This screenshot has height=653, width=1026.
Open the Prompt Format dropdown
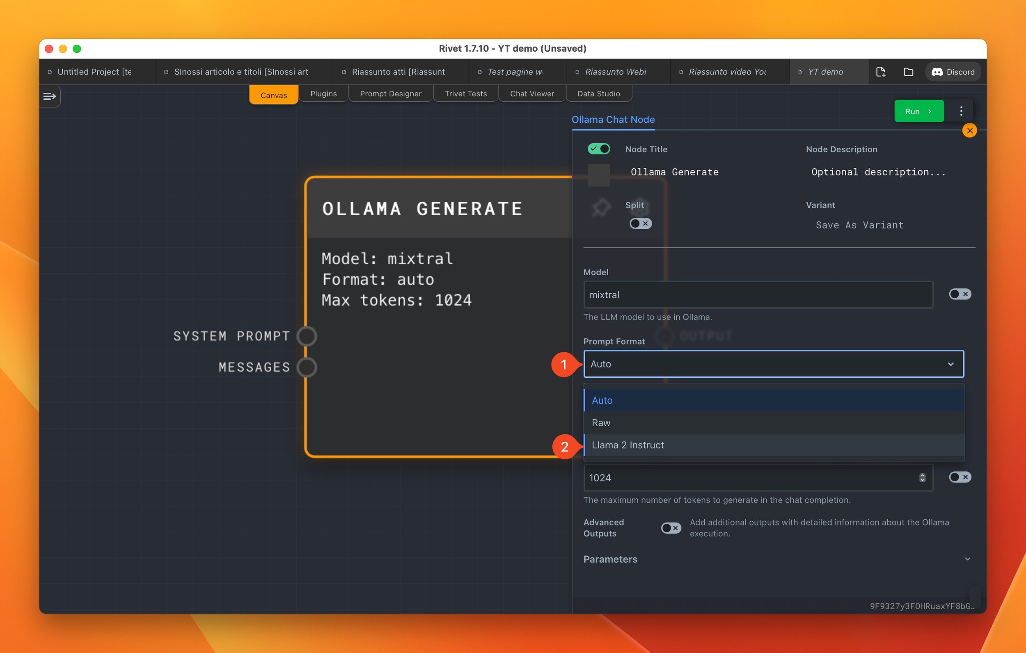pyautogui.click(x=773, y=364)
